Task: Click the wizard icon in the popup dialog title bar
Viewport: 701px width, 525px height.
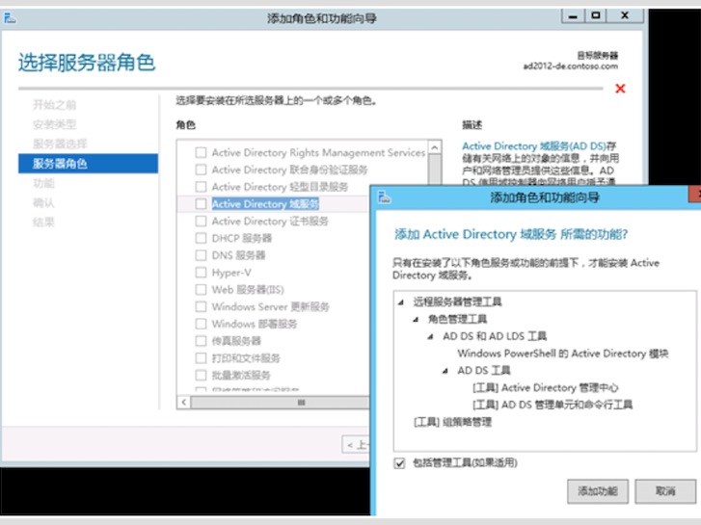Action: coord(384,197)
